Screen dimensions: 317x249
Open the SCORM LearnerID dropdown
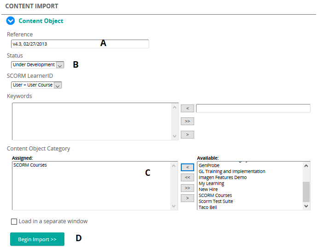coord(36,85)
